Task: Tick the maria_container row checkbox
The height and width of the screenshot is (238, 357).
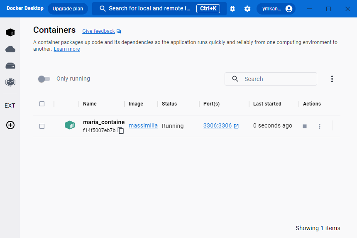Action: tap(42, 126)
